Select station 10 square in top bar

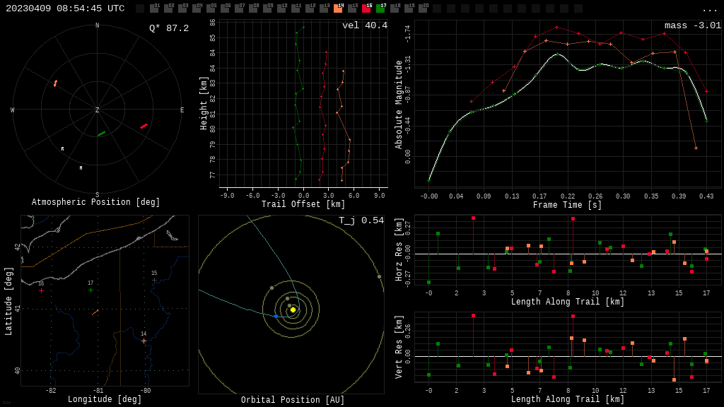281,8
